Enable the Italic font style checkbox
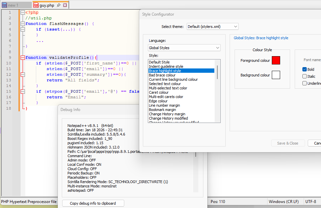This screenshot has height=208, width=321. [304, 76]
